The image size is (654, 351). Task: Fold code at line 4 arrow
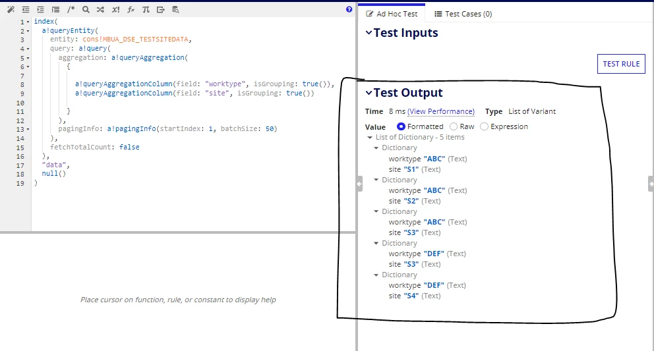click(x=28, y=49)
